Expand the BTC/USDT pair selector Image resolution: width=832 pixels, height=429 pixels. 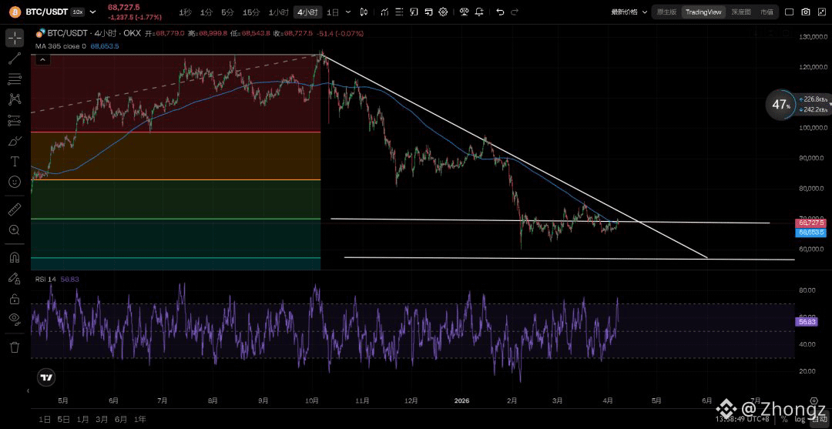(x=93, y=12)
